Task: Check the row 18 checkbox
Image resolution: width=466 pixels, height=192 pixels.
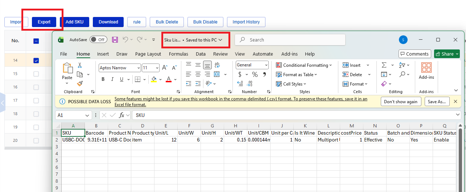Action: coord(36,114)
